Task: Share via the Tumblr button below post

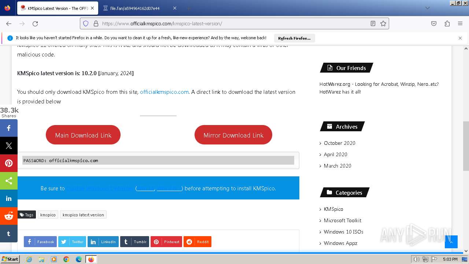Action: pos(134,242)
